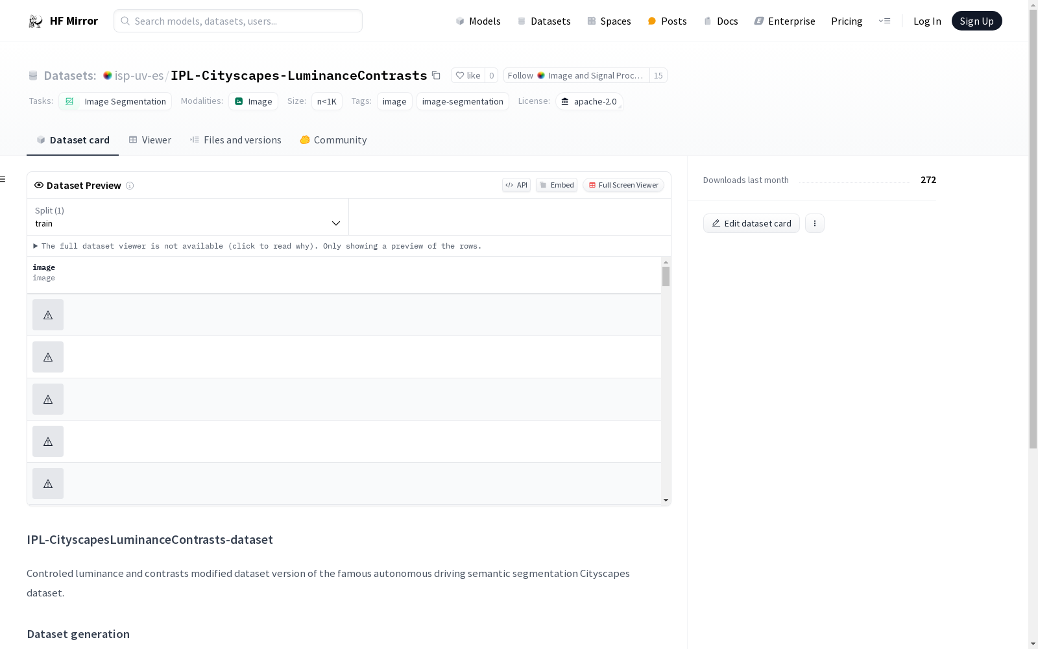Focus the search models, datasets, users field
This screenshot has height=649, width=1038.
pos(238,21)
